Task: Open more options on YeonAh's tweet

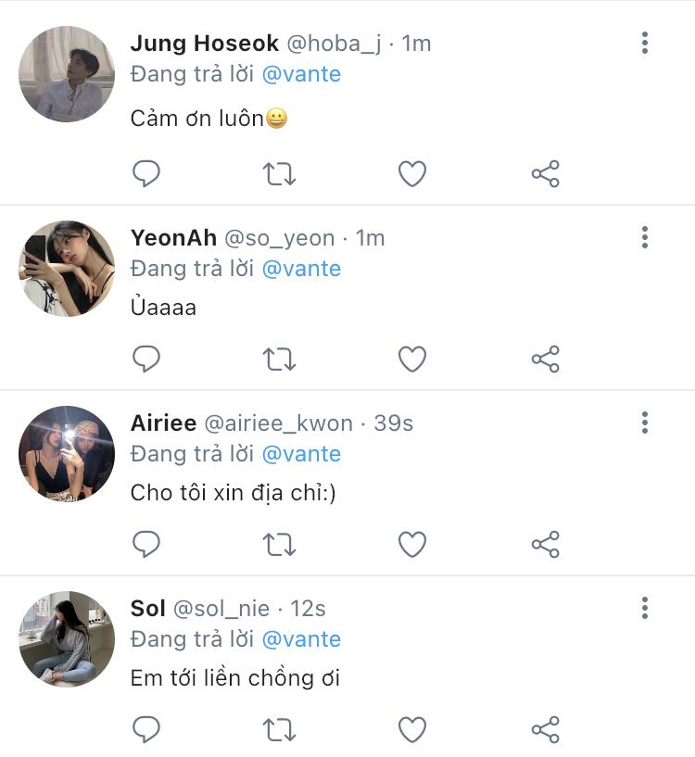Action: click(645, 237)
